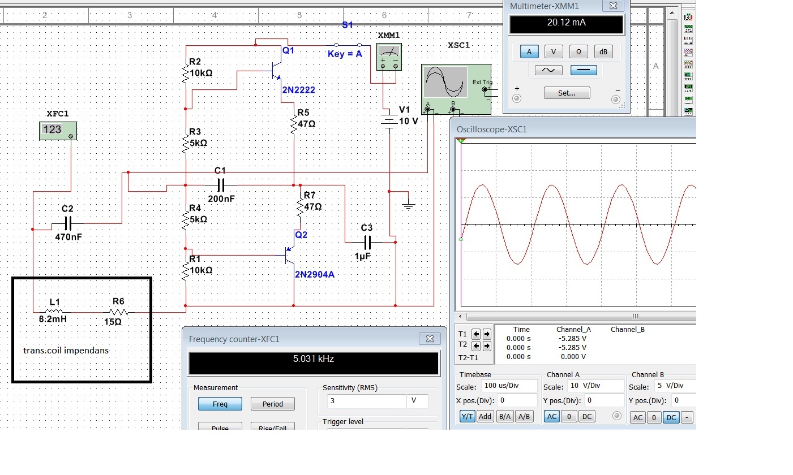Viewport: 793px width, 475px height.
Task: Move cursor T2 left with arrow button
Action: [476, 346]
